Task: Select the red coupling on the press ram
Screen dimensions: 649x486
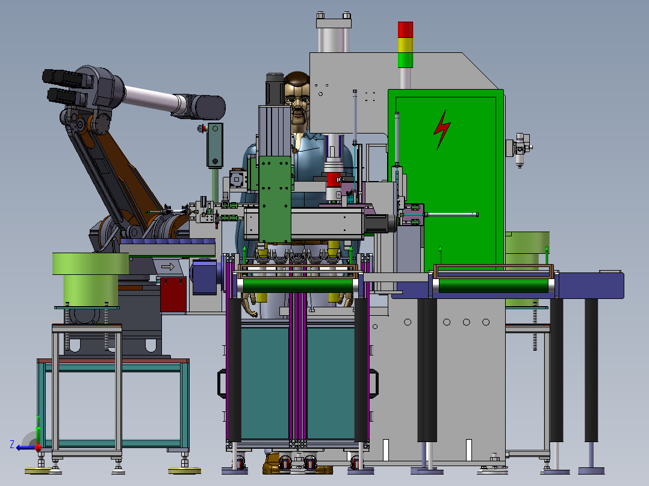Action: click(x=333, y=180)
